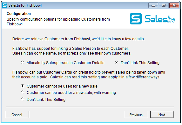Close the SalesIn for Fishbowl dialog
Screen dimensions: 182x125
click(x=174, y=5)
